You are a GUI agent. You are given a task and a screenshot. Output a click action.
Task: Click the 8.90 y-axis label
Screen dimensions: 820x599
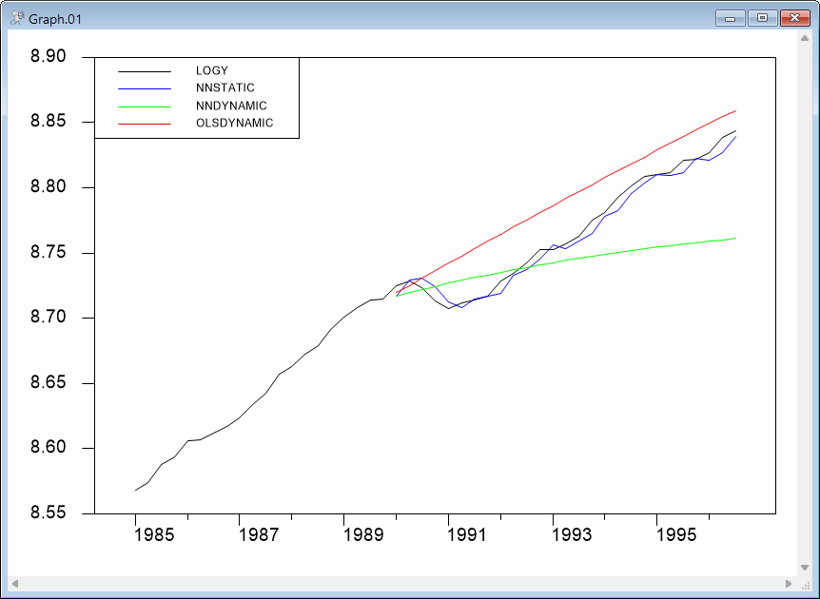pyautogui.click(x=49, y=57)
